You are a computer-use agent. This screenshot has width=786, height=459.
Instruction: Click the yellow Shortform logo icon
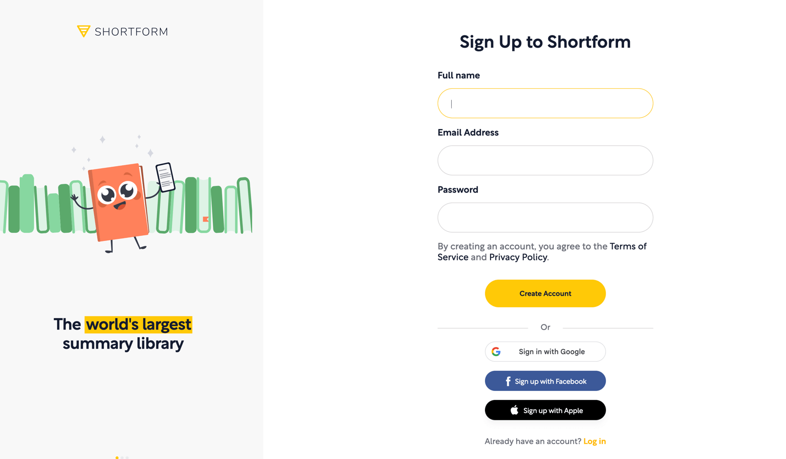pyautogui.click(x=83, y=31)
